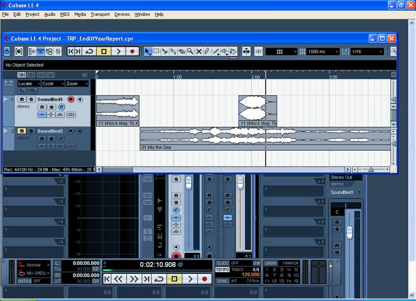Image resolution: width=416 pixels, height=301 pixels.
Task: Click the Constrain Delay Compensation power icon
Action: 7,51
